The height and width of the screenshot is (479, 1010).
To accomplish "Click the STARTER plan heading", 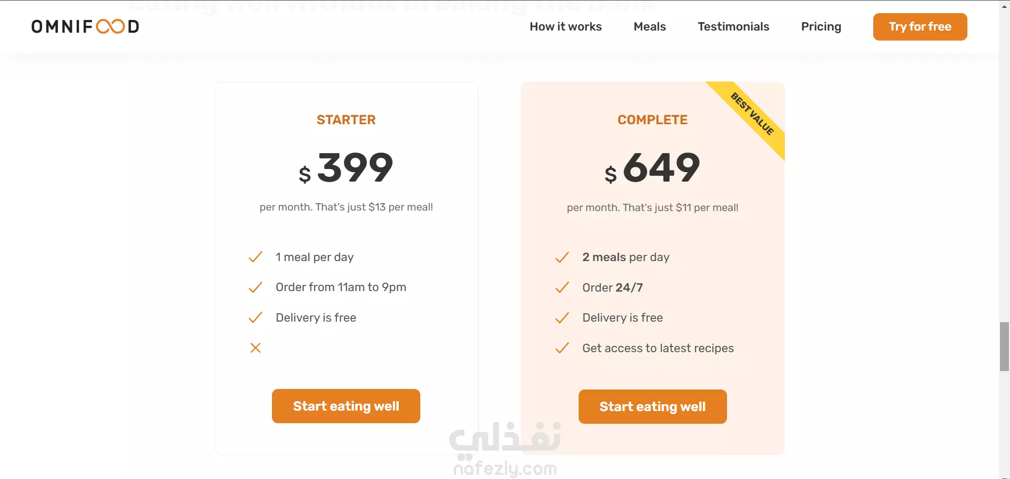I will pos(346,120).
